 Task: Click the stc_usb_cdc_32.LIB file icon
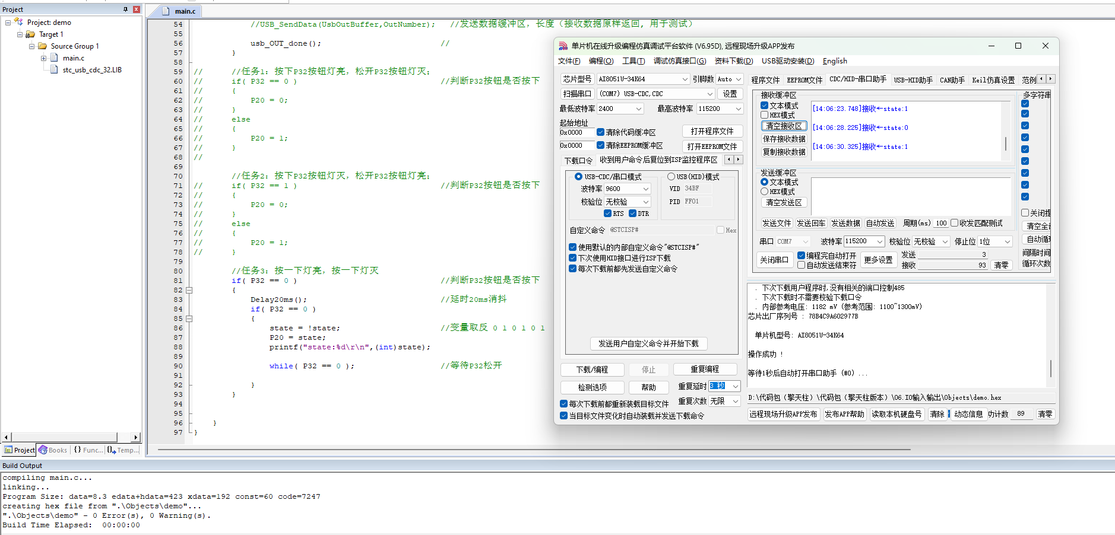(x=55, y=69)
